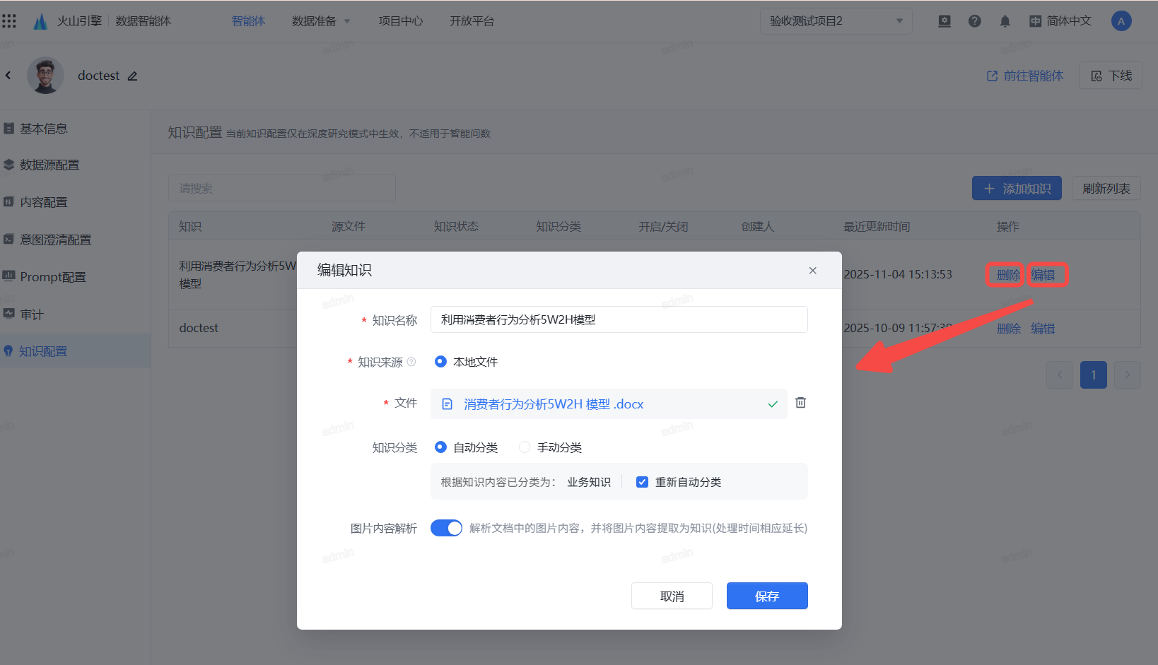Open the Open Platform tab
1158x665 pixels.
[x=472, y=21]
